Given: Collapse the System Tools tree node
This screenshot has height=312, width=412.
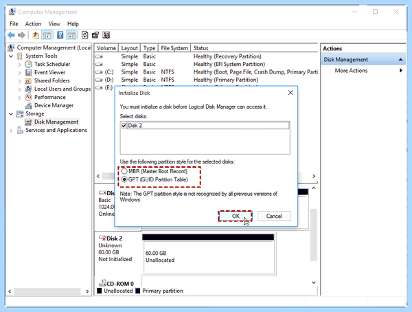Looking at the screenshot, I should click(11, 56).
